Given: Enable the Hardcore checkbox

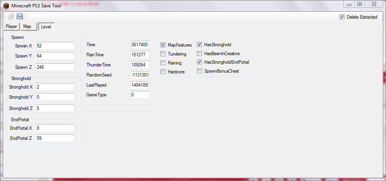Looking at the screenshot, I should pyautogui.click(x=163, y=72).
